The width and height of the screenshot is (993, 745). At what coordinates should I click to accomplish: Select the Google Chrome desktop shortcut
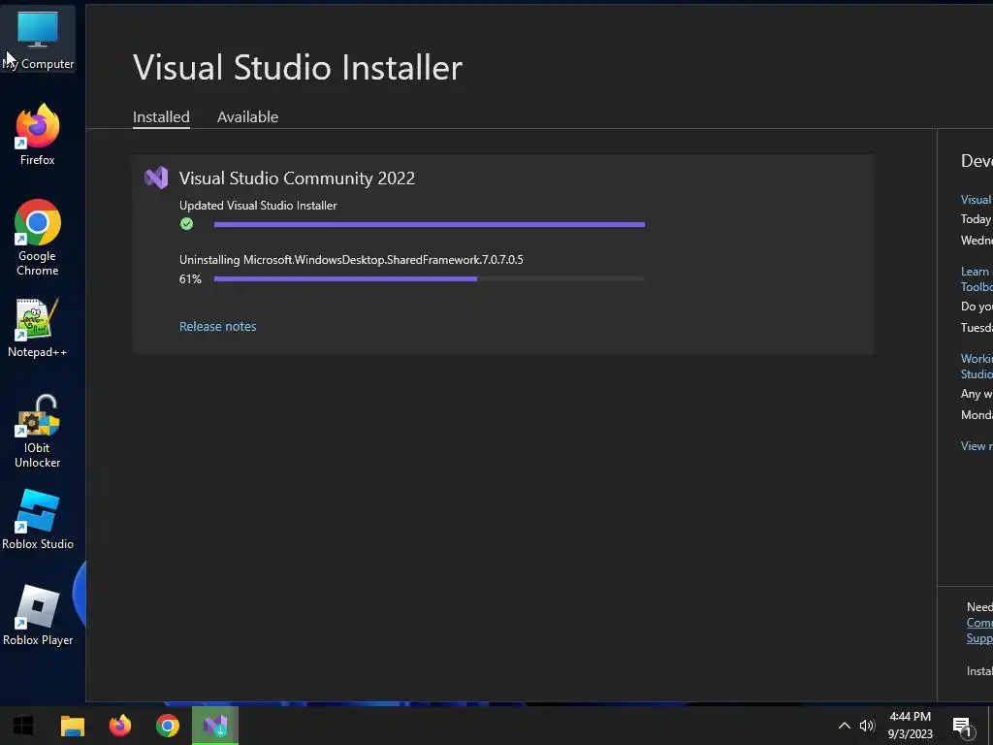point(38,239)
